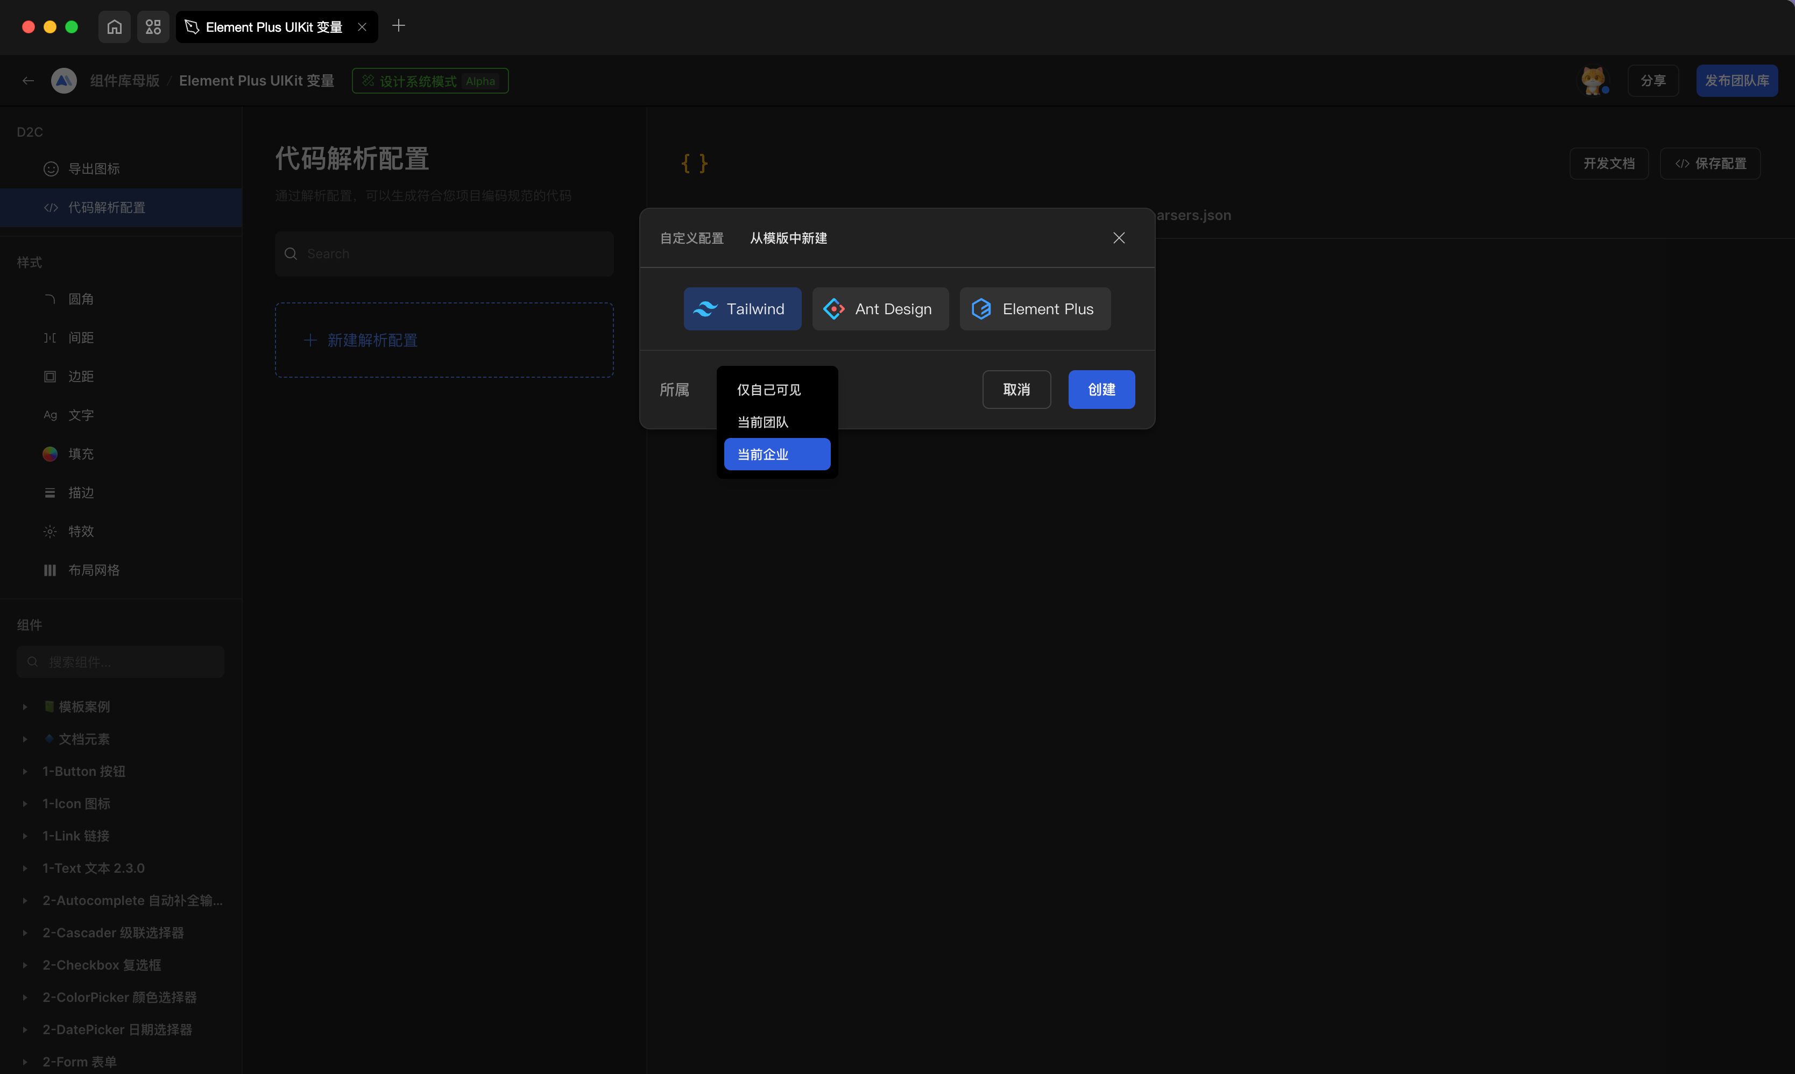The width and height of the screenshot is (1795, 1074).
Task: Click the team logo avatar
Action: [63, 80]
